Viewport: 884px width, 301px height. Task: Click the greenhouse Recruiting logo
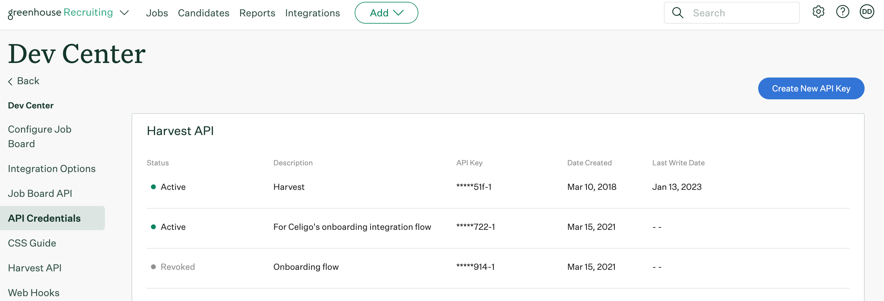[60, 13]
